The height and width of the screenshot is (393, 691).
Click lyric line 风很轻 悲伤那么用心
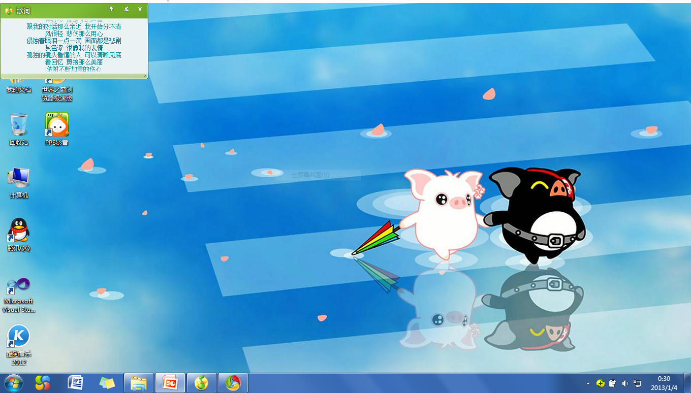pyautogui.click(x=74, y=34)
